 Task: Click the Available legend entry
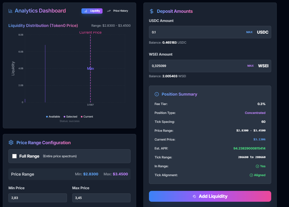(53, 117)
